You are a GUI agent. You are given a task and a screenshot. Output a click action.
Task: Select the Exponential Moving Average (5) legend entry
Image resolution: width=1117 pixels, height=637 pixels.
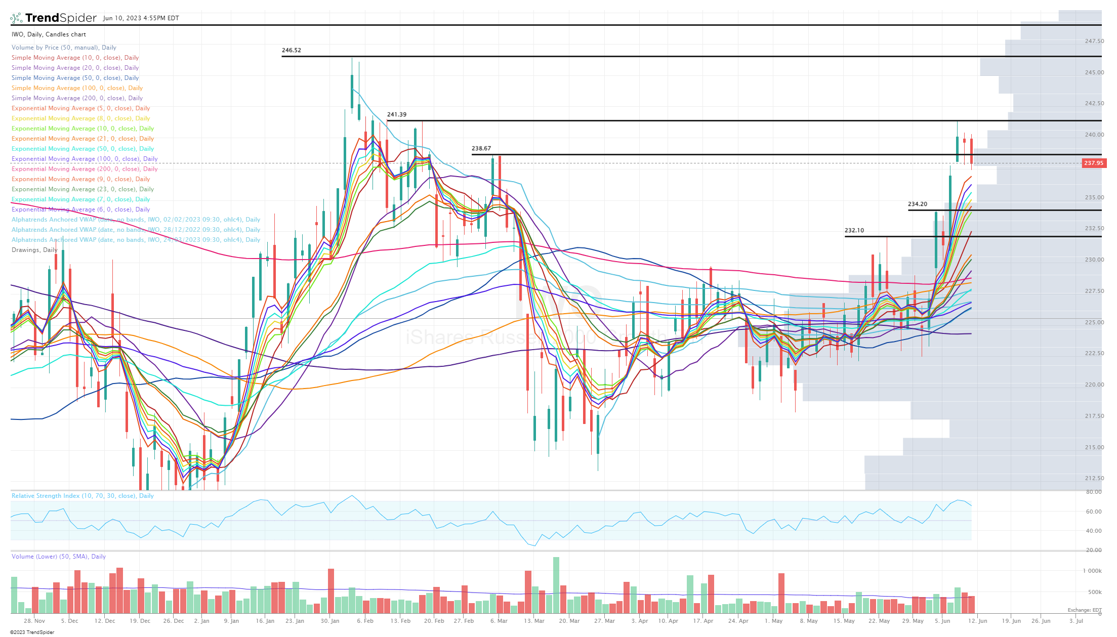80,108
